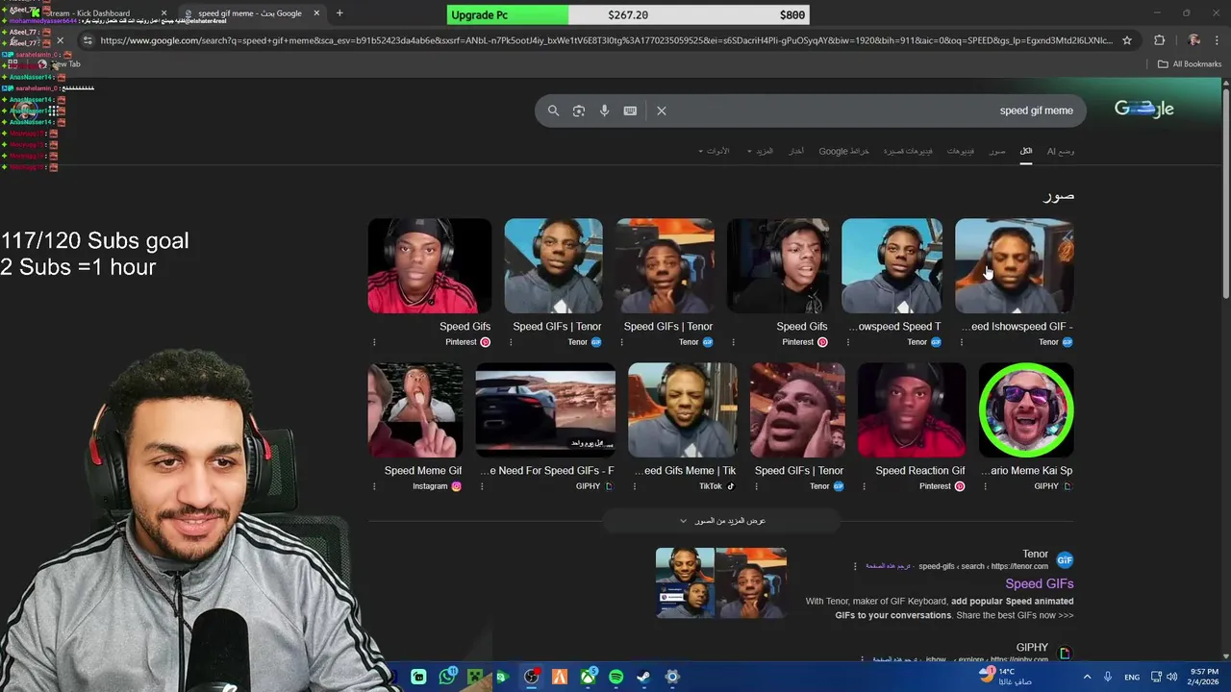The width and height of the screenshot is (1231, 692).
Task: Launch Minecraft from the taskbar
Action: click(474, 677)
